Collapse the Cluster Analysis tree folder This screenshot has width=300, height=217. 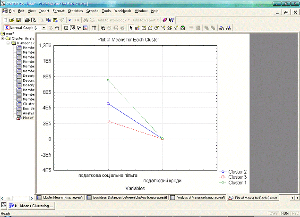click(3, 38)
